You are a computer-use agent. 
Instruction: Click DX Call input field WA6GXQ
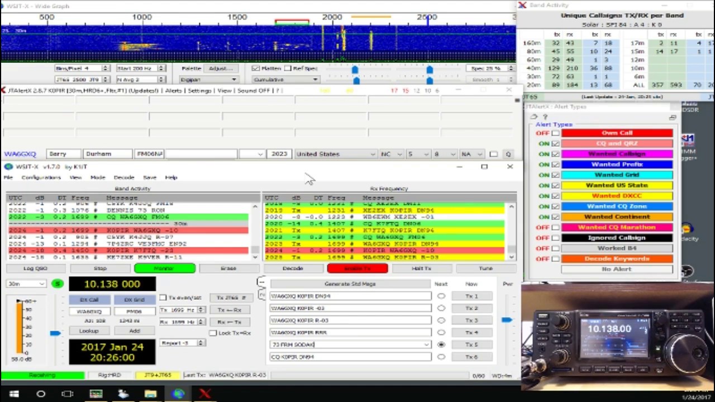[x=89, y=312]
